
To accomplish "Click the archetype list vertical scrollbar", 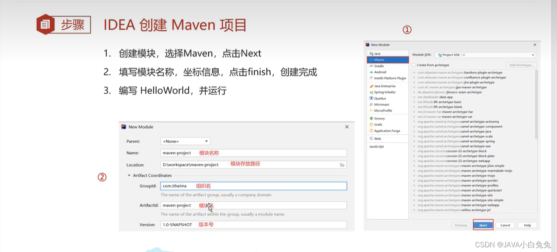I will 536,104.
